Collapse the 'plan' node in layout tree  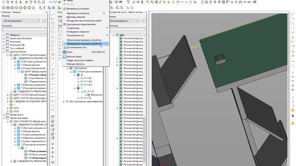coord(113,35)
